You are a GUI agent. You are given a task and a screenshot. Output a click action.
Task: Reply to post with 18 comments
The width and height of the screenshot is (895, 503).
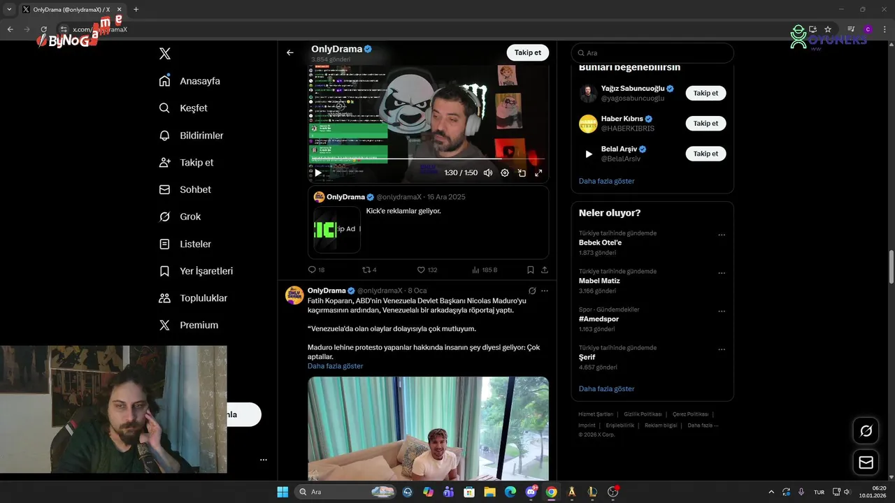click(x=316, y=270)
